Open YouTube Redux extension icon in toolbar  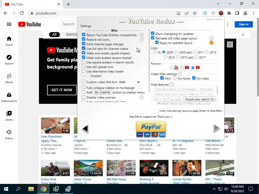click(x=221, y=13)
